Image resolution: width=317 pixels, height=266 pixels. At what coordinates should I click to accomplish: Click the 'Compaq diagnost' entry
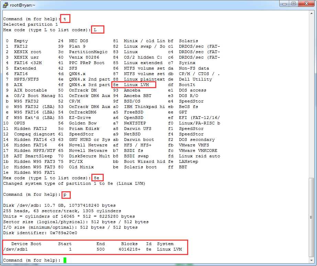(35, 134)
